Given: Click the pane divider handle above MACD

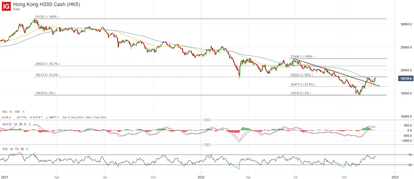Looking at the screenshot, I should (207, 120).
